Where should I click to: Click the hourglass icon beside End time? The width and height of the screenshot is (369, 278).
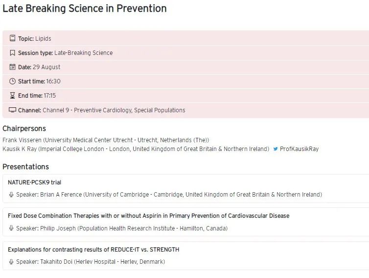point(12,96)
